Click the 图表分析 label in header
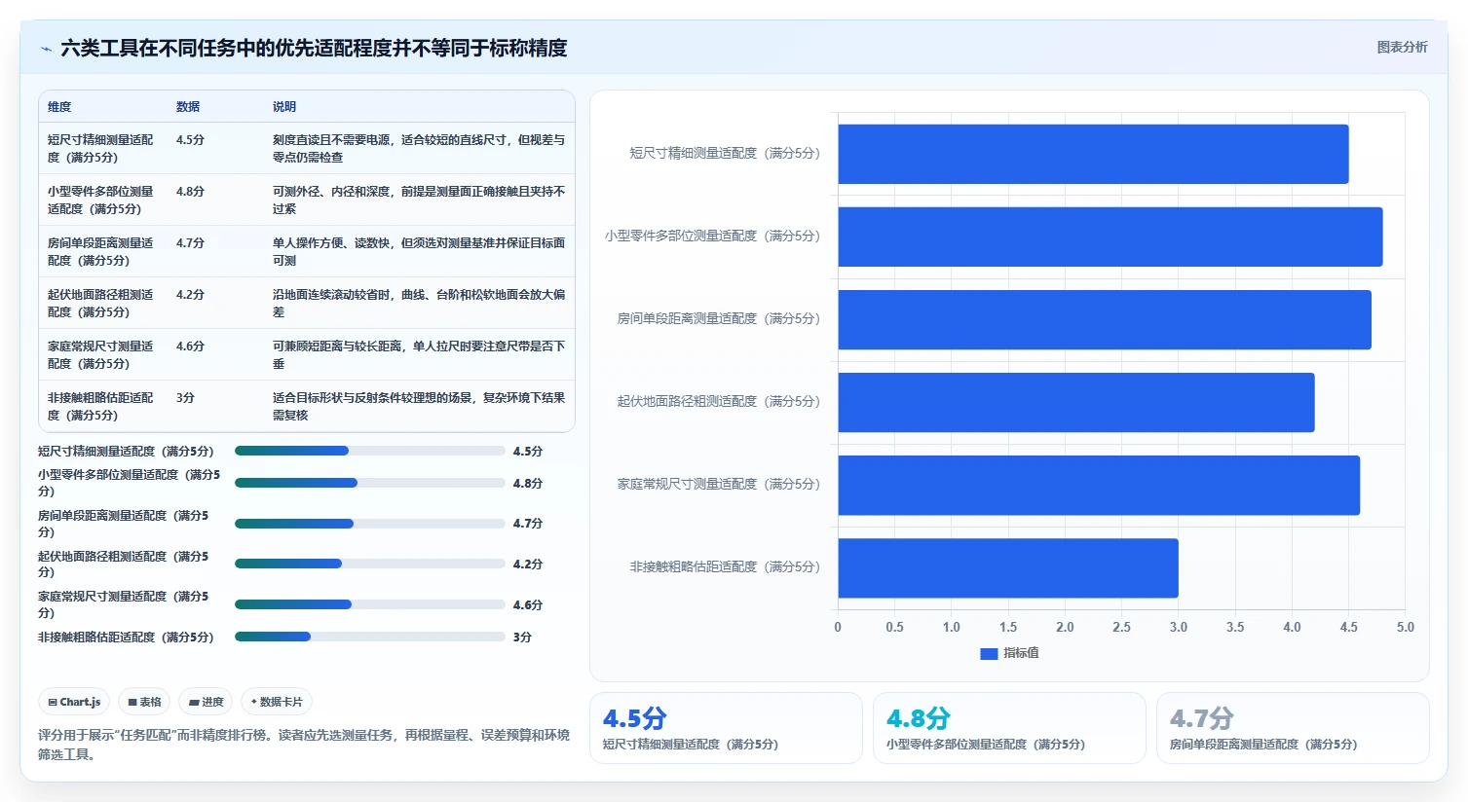 click(x=1402, y=47)
